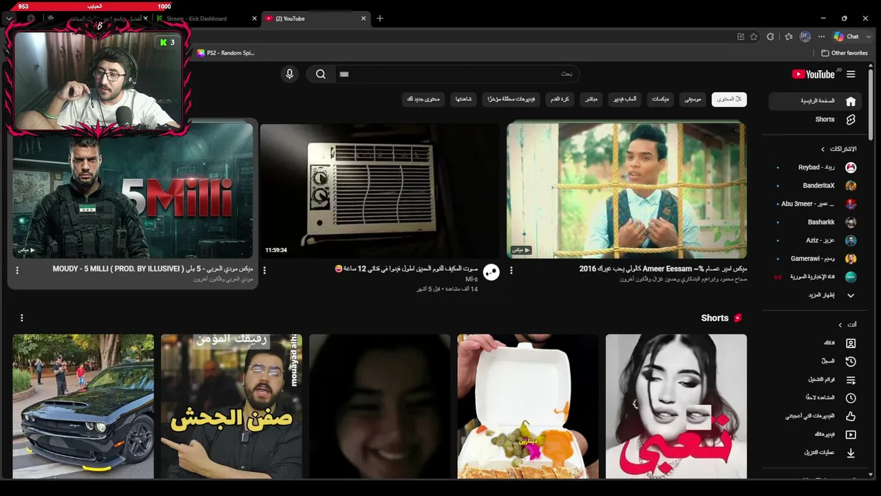Open more options for MOUDY 5 MILLI mix

tap(17, 270)
